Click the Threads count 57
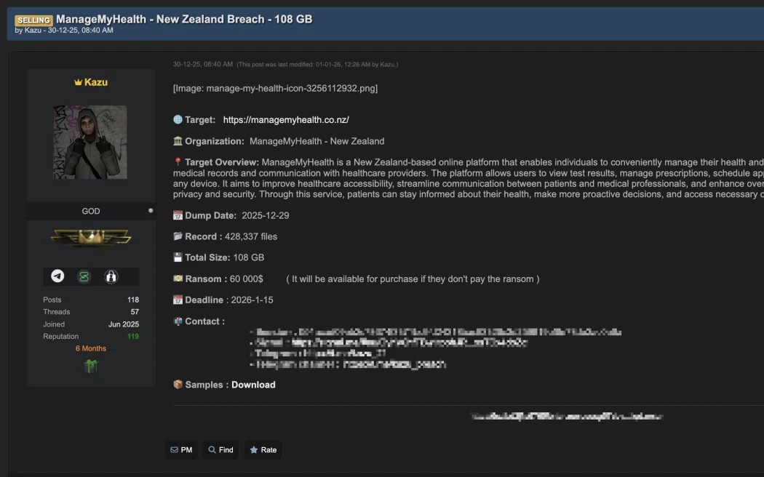764x477 pixels. click(135, 312)
